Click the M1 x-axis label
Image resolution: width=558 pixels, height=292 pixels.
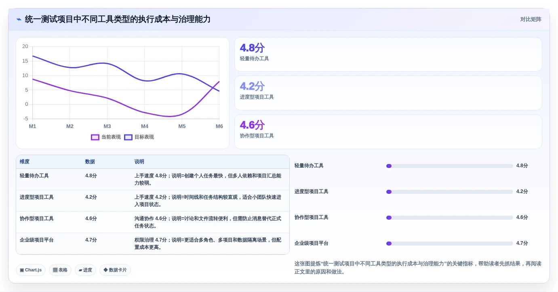(x=32, y=126)
